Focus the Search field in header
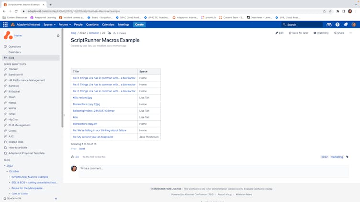The image size is (360, 202). (x=302, y=24)
